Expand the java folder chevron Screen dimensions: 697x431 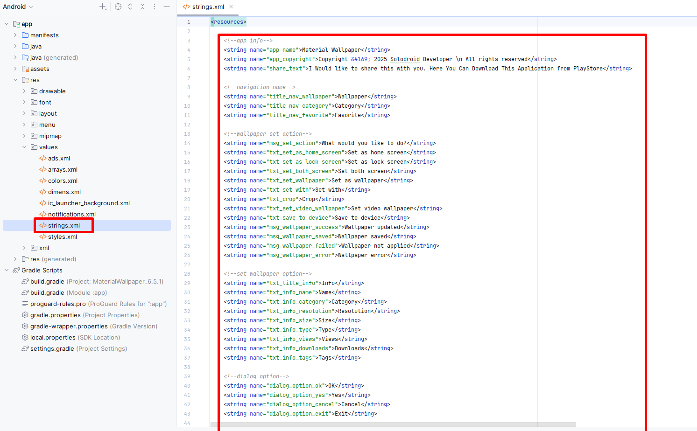15,46
